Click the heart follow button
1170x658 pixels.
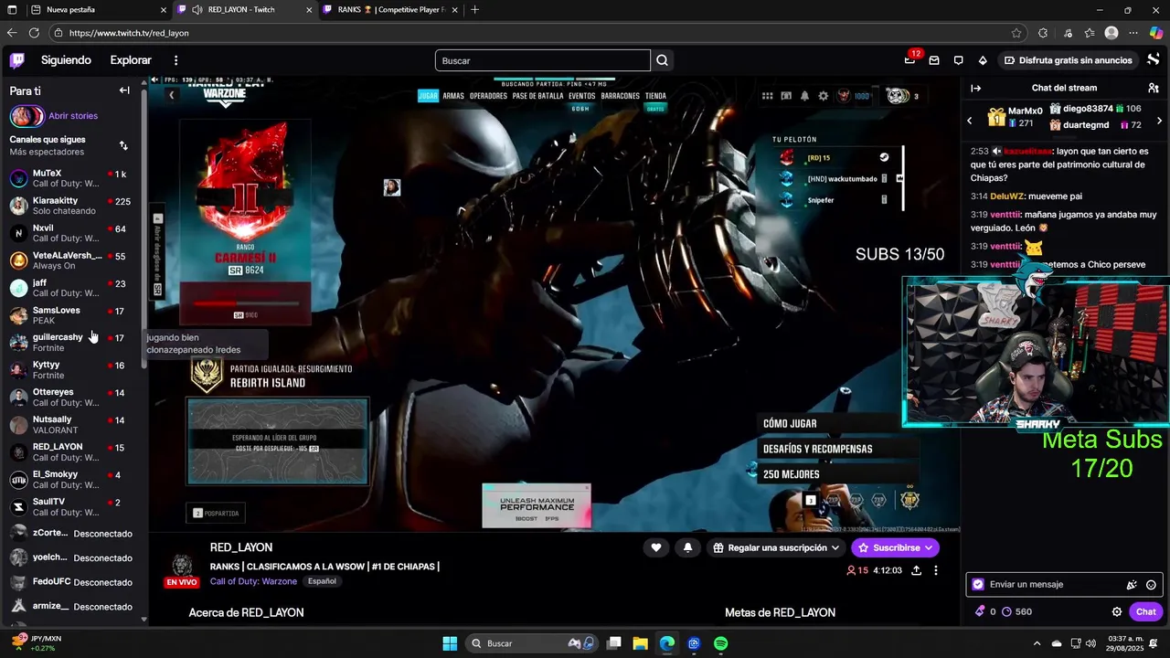coord(655,547)
